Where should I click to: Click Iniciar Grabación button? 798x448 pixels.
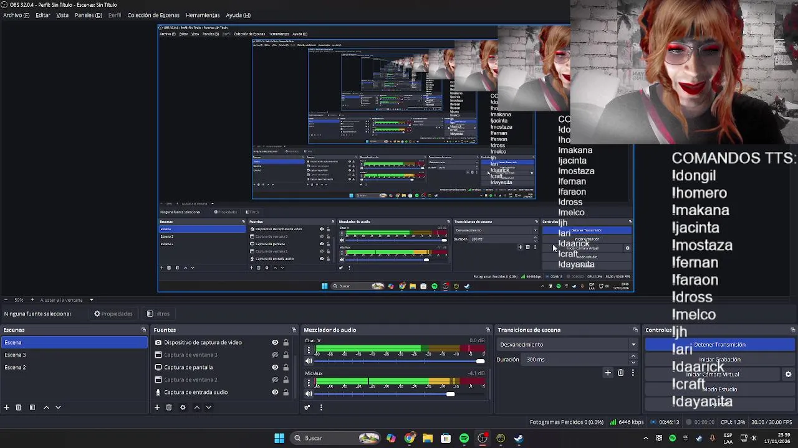[x=719, y=360]
